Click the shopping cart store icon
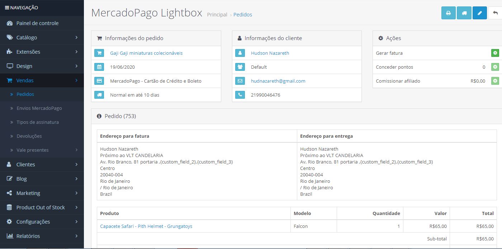This screenshot has height=249, width=502. (x=99, y=53)
